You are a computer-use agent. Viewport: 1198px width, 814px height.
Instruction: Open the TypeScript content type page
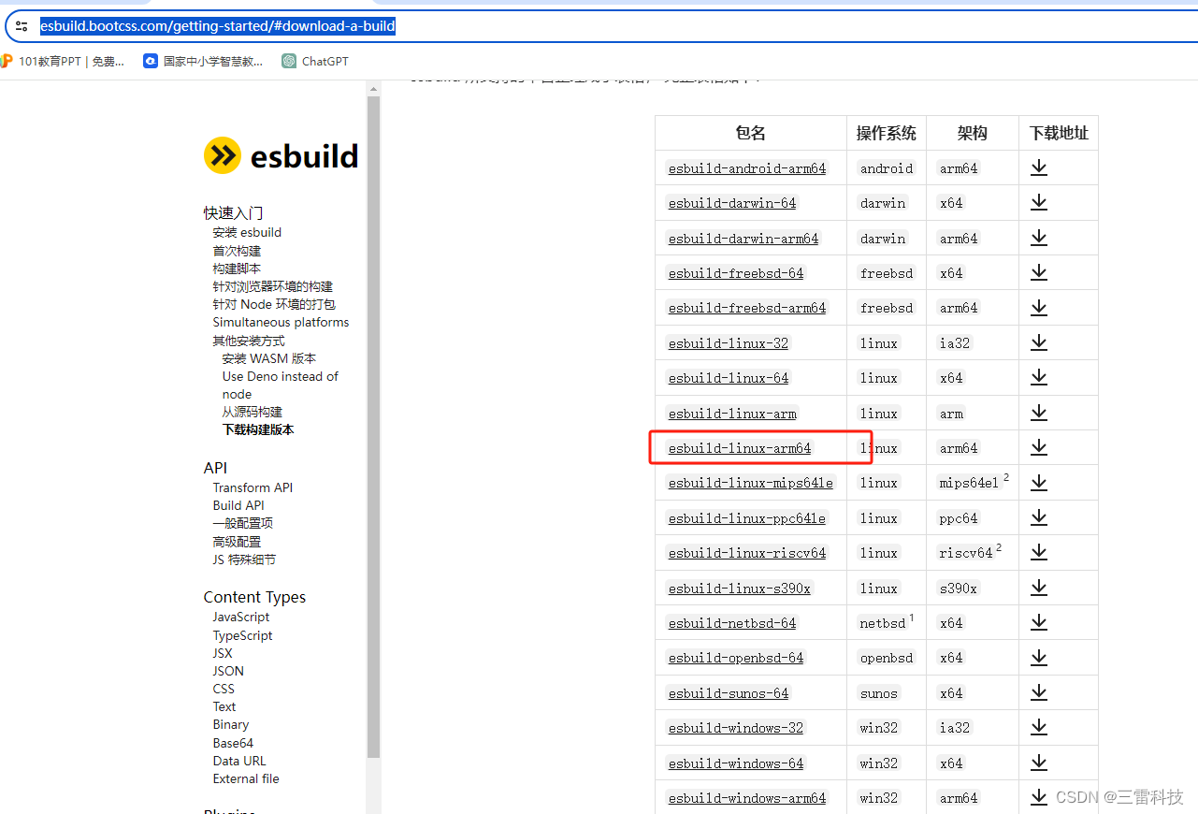click(242, 635)
